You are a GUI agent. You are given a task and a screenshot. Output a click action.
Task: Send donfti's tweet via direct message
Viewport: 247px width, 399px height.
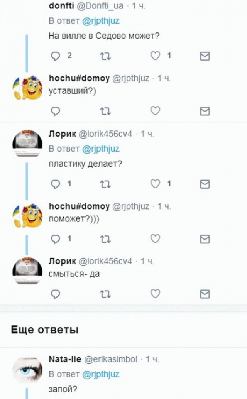205,57
